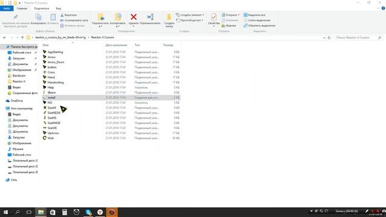Click the Pin to Quick access ribbon icon
Image resolution: width=386 pixels, height=217 pixels.
15,17
